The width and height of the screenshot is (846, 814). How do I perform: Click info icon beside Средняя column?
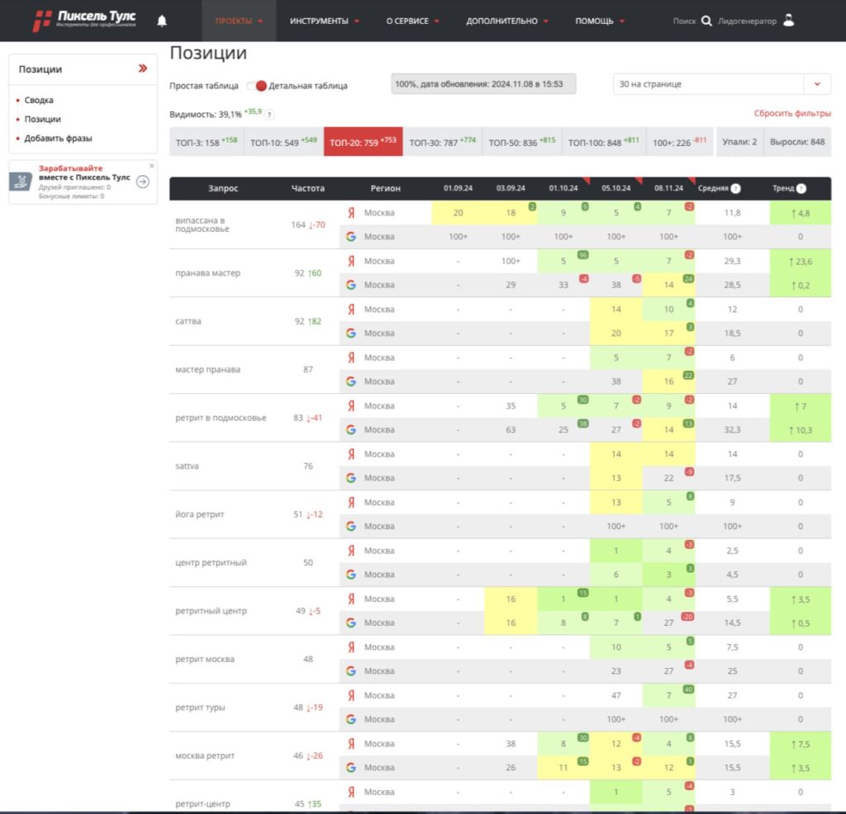pos(735,188)
